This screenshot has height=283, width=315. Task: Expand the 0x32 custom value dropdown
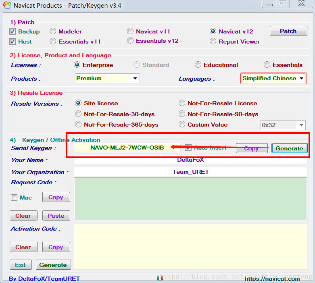click(283, 125)
